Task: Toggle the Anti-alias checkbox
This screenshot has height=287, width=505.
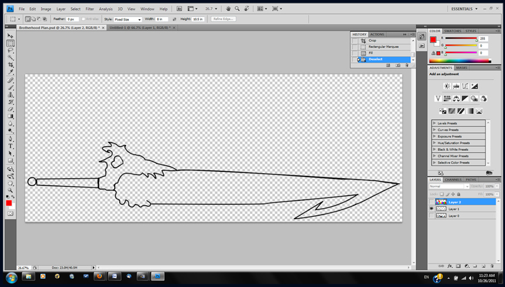Action: click(84, 19)
